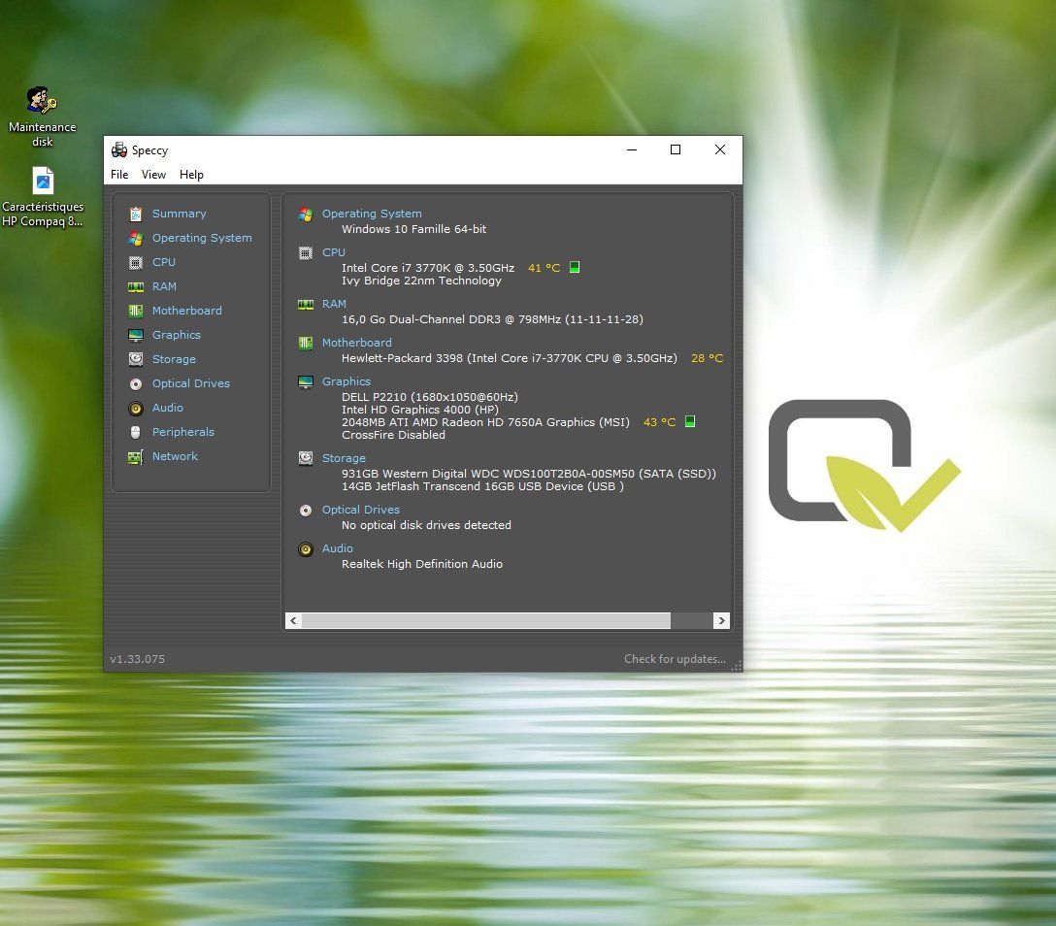Click the Realtek High Definition Audio text
The height and width of the screenshot is (926, 1056).
(x=421, y=564)
